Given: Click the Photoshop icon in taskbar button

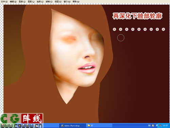Looking at the screenshot, I should (62, 126).
